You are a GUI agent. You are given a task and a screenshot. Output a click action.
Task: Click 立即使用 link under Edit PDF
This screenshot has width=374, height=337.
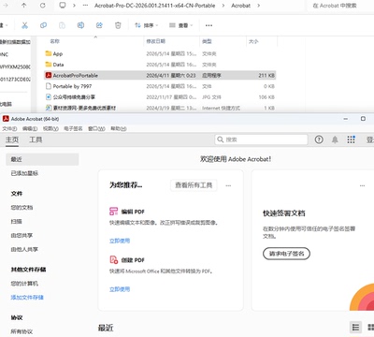120,241
